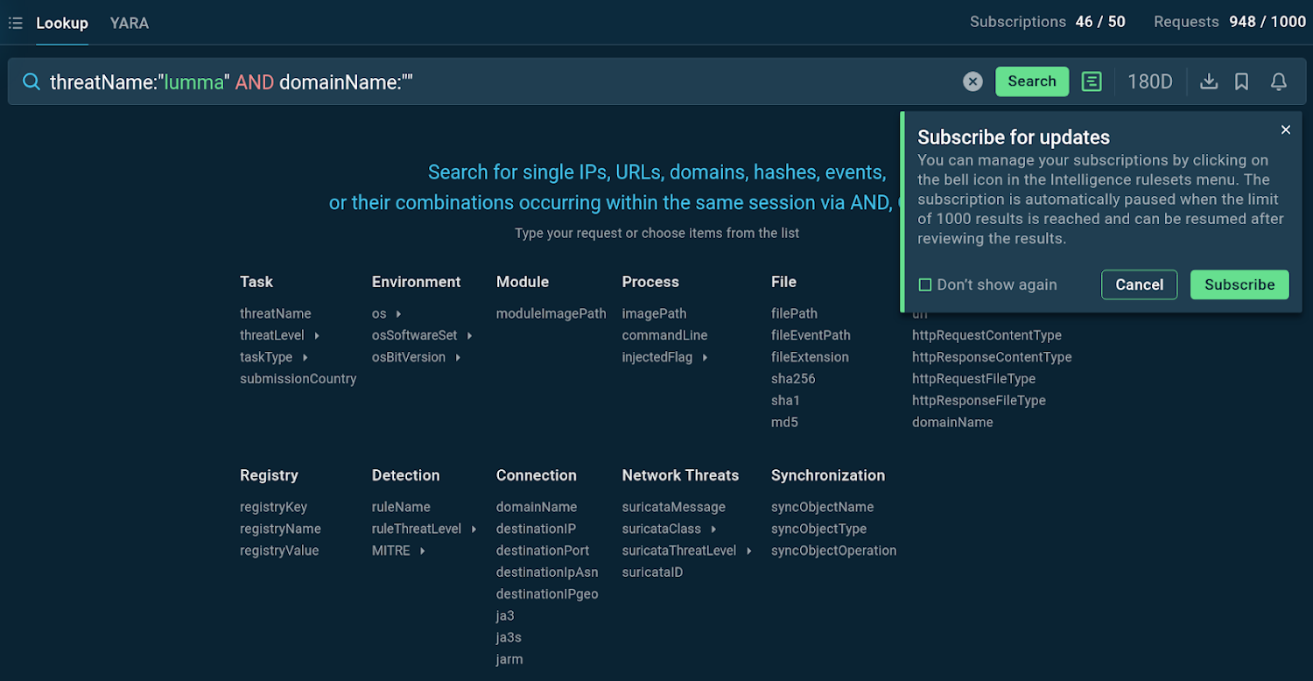The image size is (1313, 681).
Task: Select threatName under Task
Action: tap(276, 313)
